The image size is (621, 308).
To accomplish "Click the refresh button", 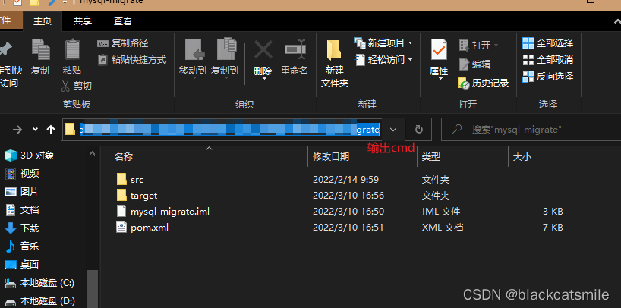I will tap(418, 130).
